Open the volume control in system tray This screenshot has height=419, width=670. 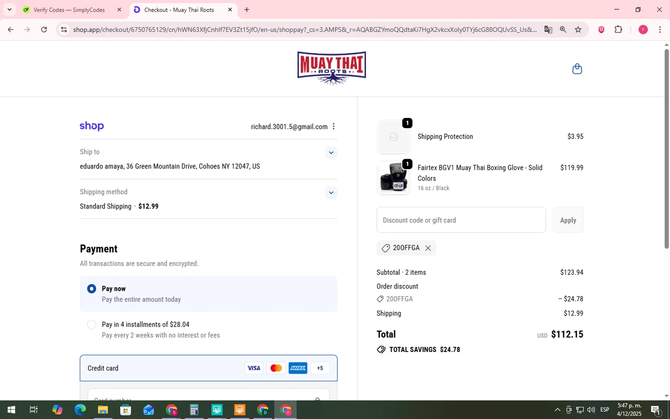tap(591, 410)
